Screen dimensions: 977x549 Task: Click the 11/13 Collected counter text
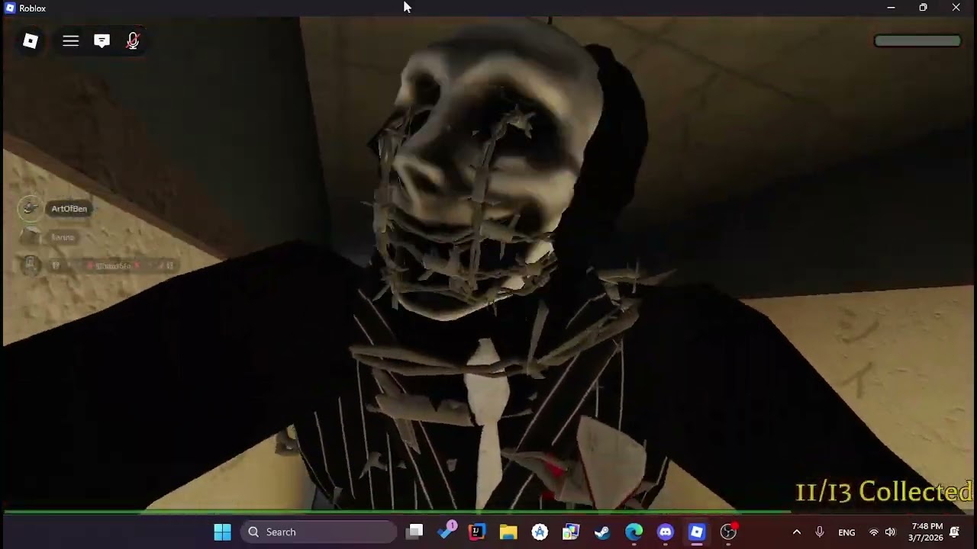(884, 492)
